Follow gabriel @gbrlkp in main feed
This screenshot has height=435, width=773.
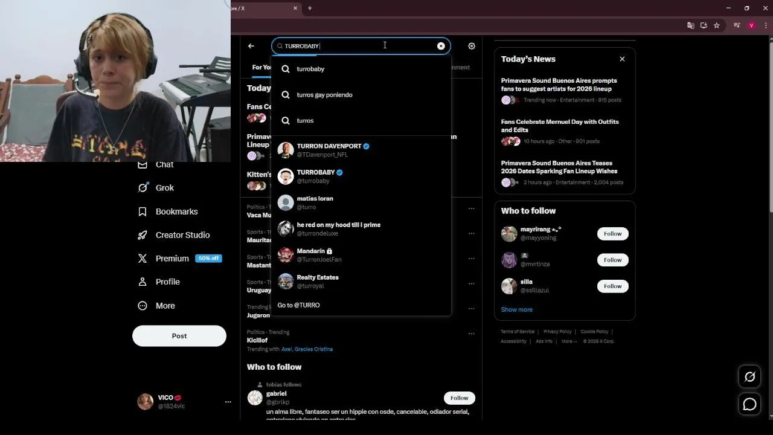click(x=459, y=398)
